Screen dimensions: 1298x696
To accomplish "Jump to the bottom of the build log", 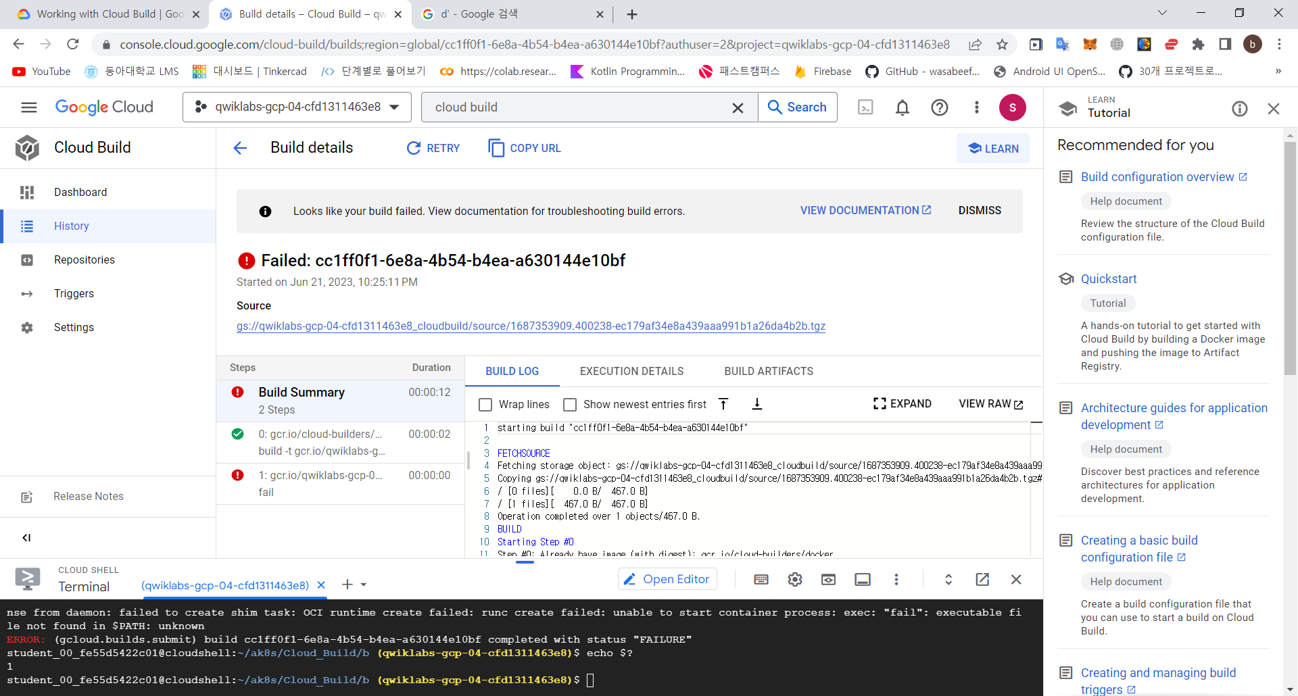I will tap(757, 404).
